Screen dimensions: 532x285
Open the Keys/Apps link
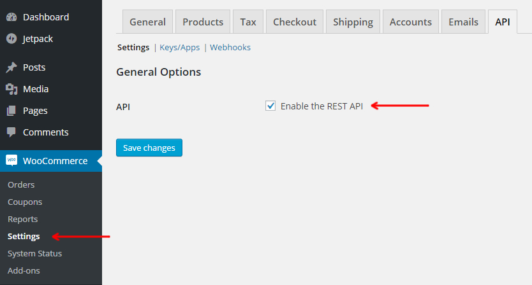tap(179, 48)
